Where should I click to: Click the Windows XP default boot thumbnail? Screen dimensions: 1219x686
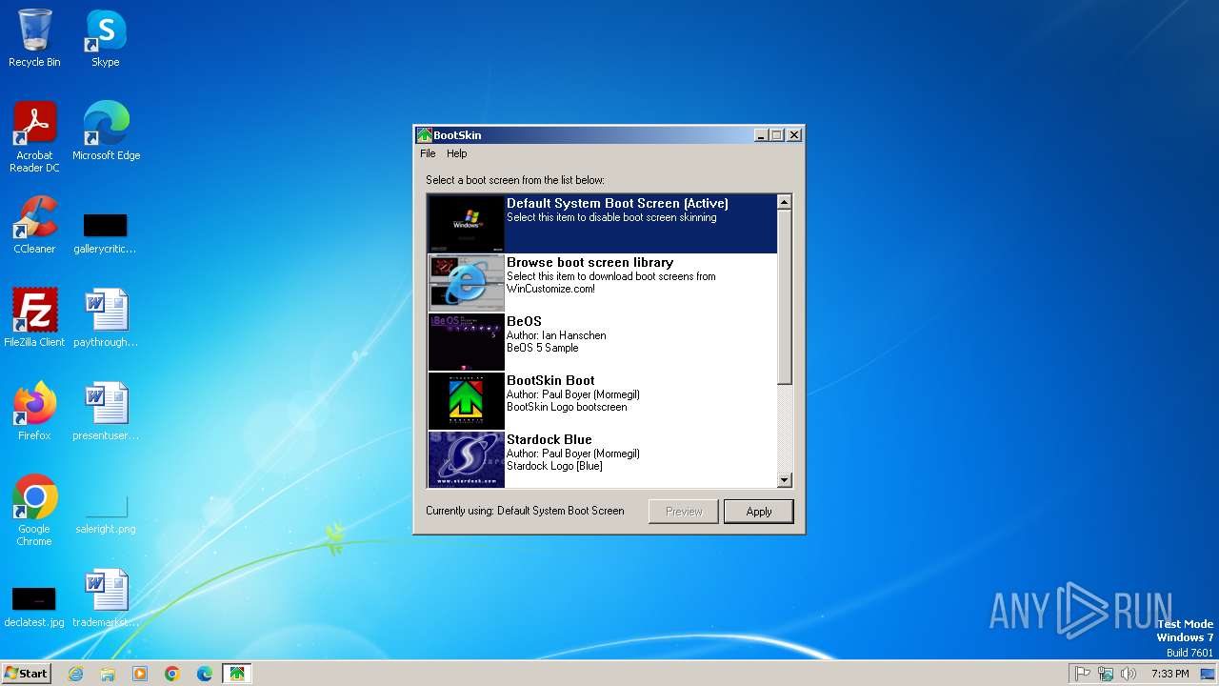tap(467, 224)
